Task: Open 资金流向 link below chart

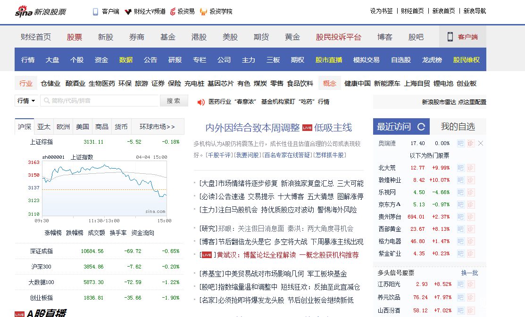Action: click(x=142, y=233)
